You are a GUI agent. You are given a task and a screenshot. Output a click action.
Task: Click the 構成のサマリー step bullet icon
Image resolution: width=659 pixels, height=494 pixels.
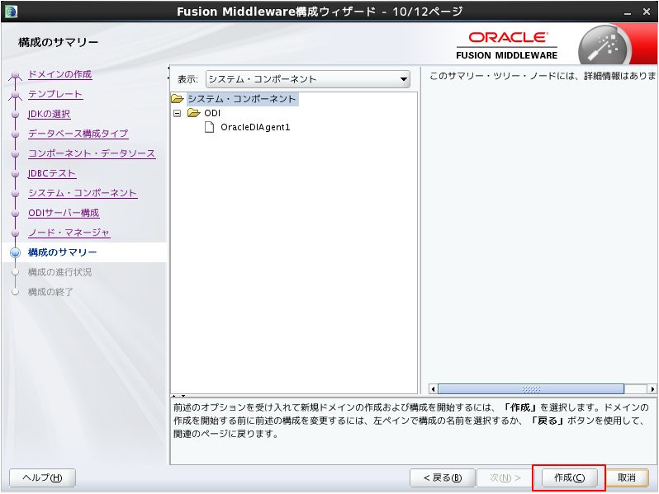point(15,252)
